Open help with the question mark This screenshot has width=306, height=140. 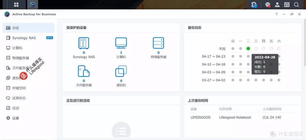click(276, 14)
